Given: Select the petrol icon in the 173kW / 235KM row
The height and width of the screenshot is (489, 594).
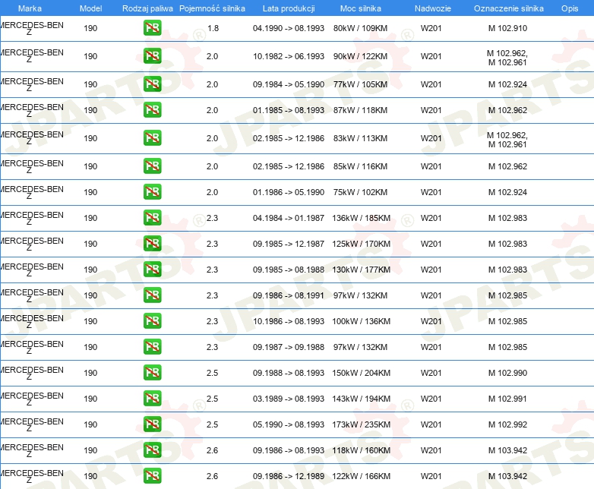Looking at the screenshot, I should [x=152, y=424].
